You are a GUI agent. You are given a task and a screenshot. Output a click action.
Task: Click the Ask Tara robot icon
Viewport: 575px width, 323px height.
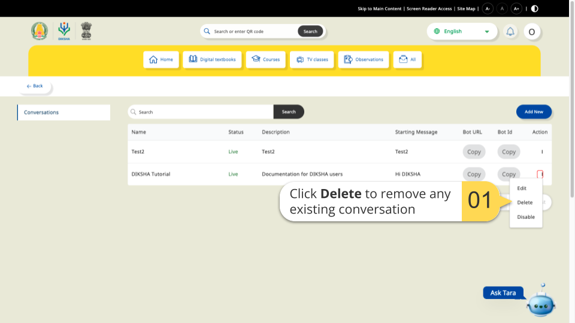coord(541,303)
